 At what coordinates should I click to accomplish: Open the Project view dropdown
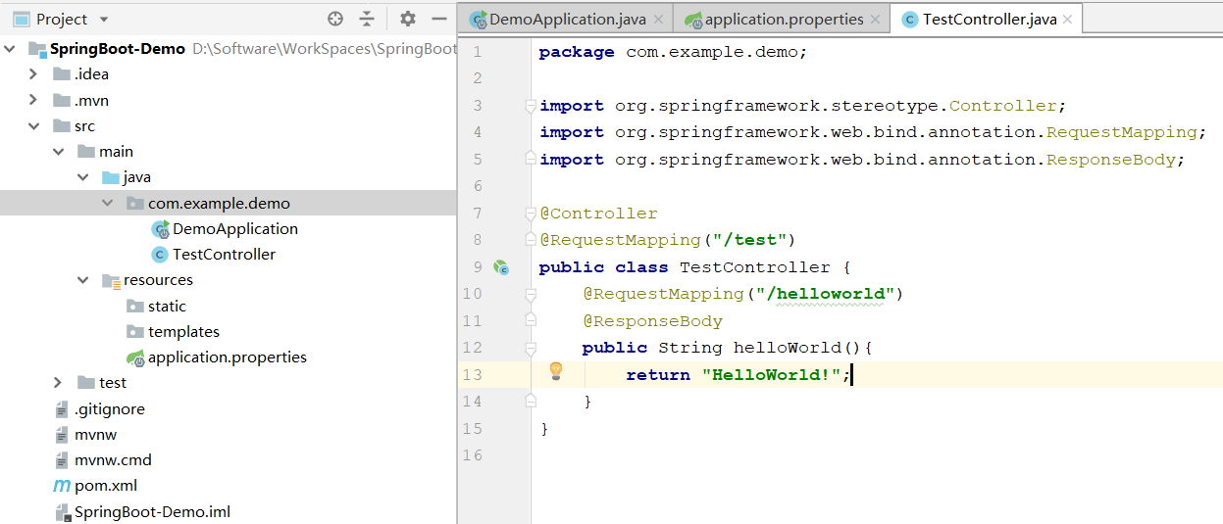pyautogui.click(x=105, y=20)
